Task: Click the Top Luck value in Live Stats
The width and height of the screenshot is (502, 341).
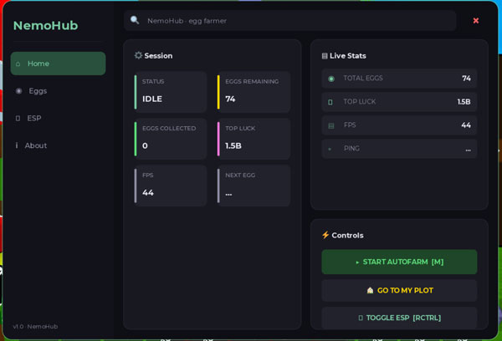Action: [464, 102]
